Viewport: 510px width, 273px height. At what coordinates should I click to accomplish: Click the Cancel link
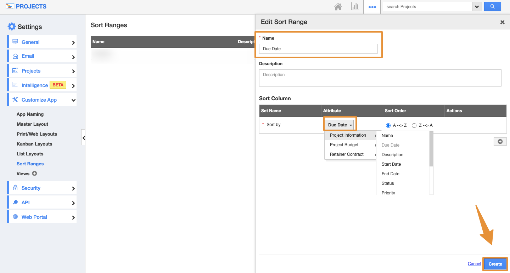coord(474,264)
